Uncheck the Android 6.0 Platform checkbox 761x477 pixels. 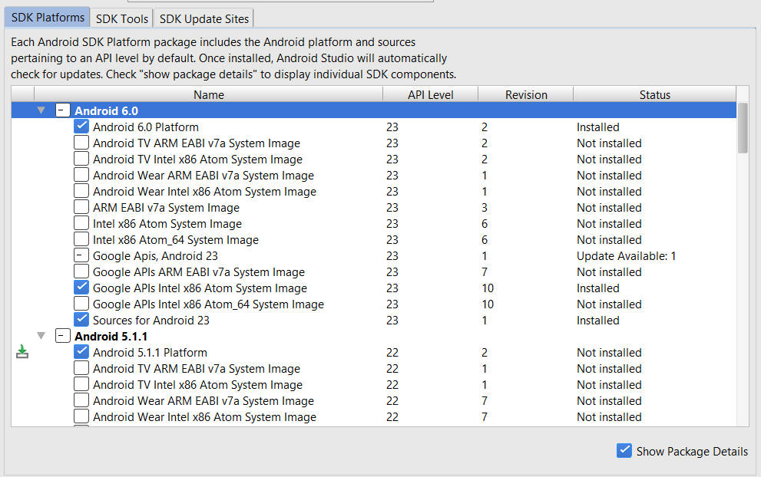[x=81, y=127]
